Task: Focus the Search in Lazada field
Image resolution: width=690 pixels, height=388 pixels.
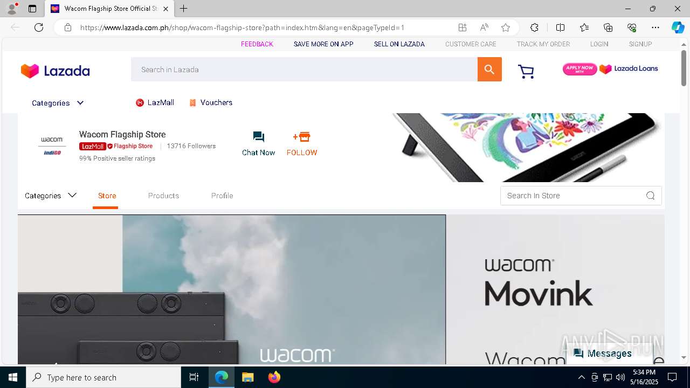Action: [304, 70]
